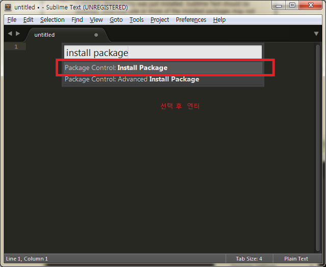
Task: Open the Preferences menu
Action: pos(191,20)
